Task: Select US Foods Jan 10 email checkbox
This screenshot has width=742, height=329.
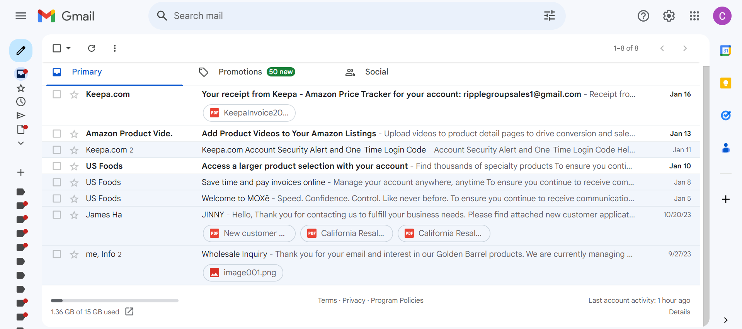Action: [57, 166]
